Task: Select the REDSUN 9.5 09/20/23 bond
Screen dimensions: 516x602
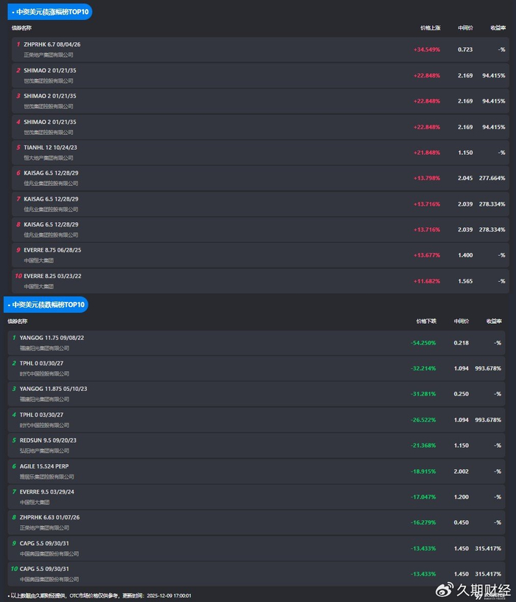Action: pyautogui.click(x=48, y=440)
